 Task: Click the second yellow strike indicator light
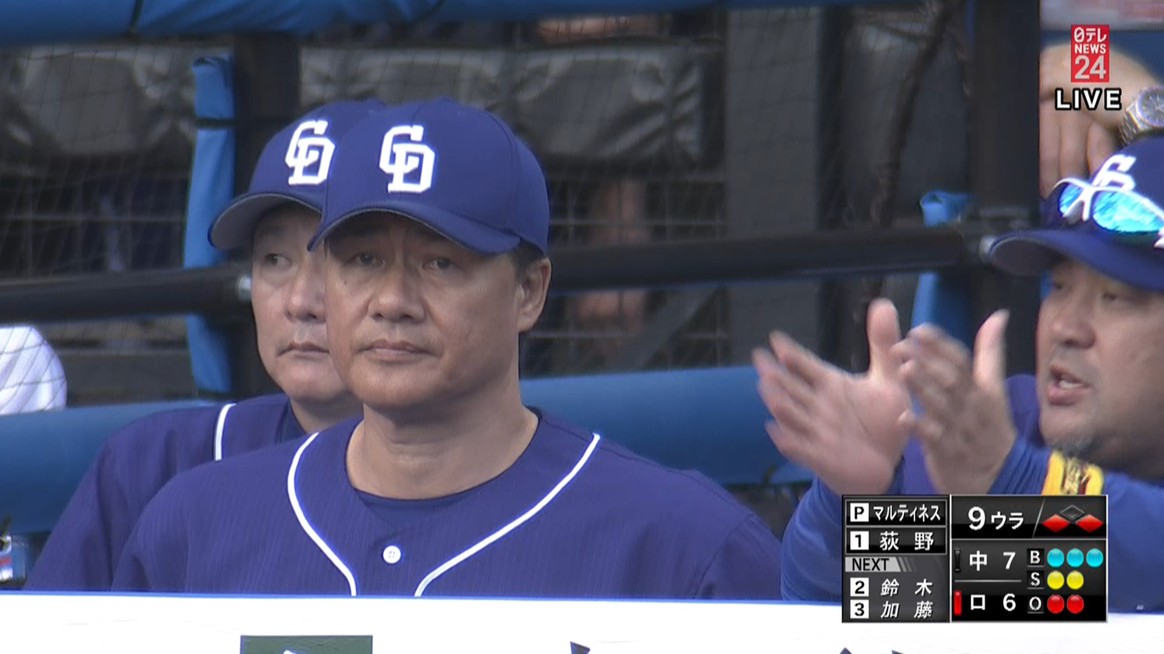click(x=1075, y=580)
